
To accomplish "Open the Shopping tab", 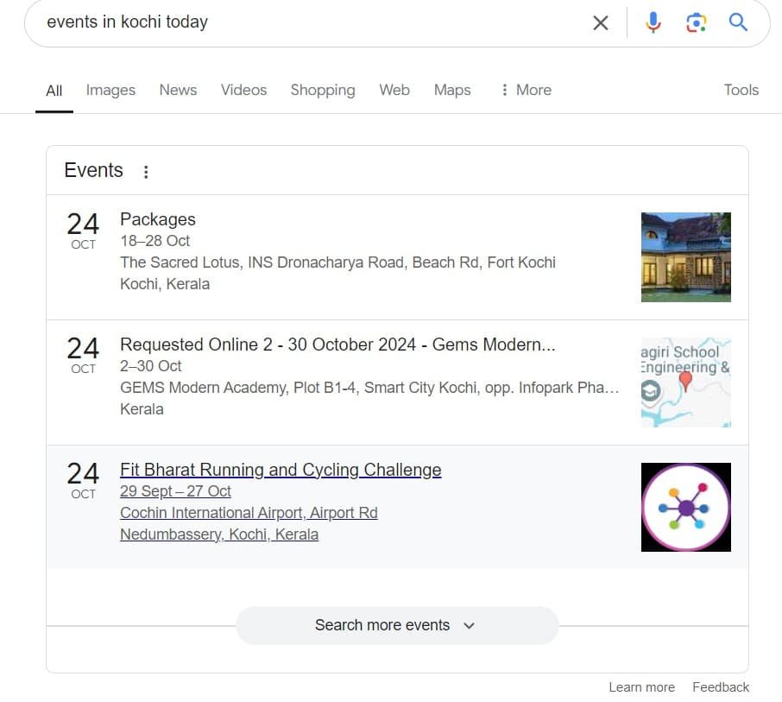I will [x=323, y=90].
